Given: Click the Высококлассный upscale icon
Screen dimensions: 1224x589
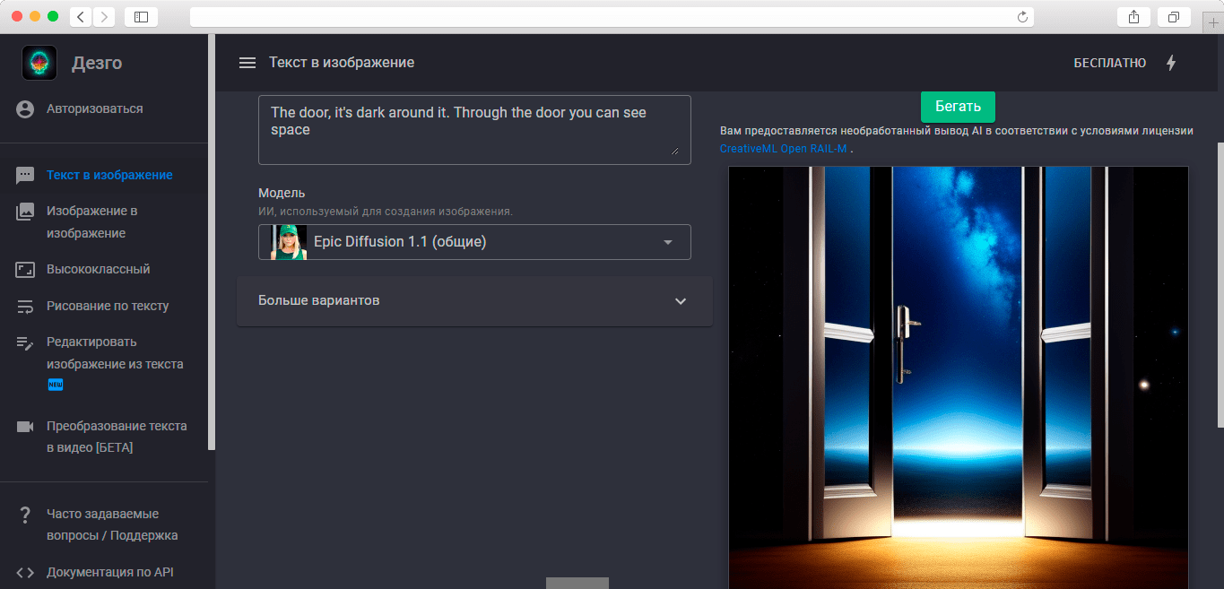Looking at the screenshot, I should [x=25, y=269].
